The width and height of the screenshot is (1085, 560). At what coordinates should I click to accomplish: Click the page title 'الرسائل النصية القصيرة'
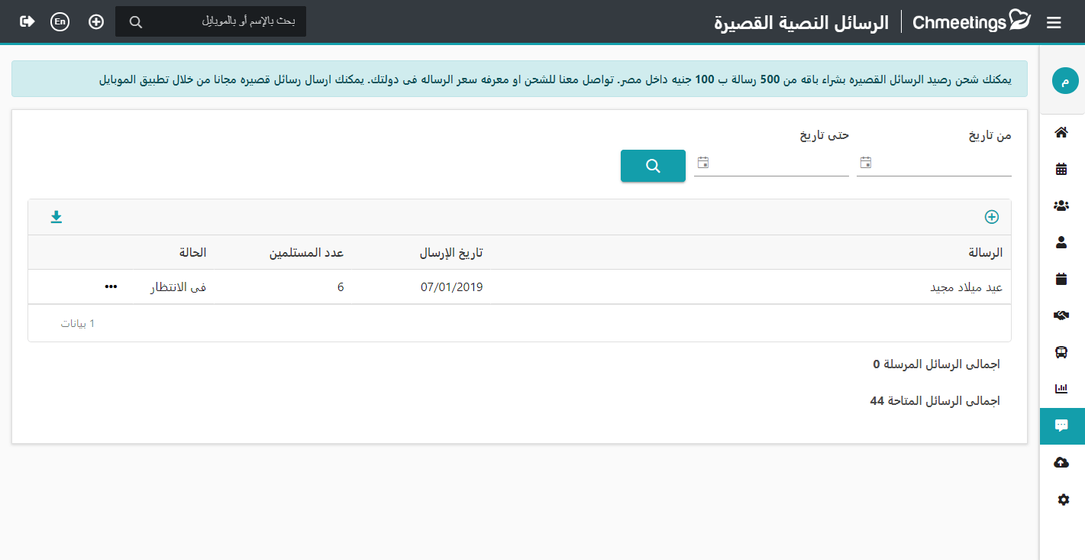coord(802,21)
